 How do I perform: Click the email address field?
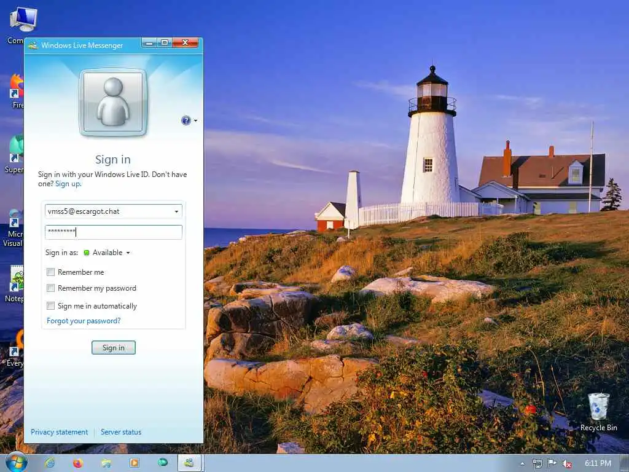point(114,211)
